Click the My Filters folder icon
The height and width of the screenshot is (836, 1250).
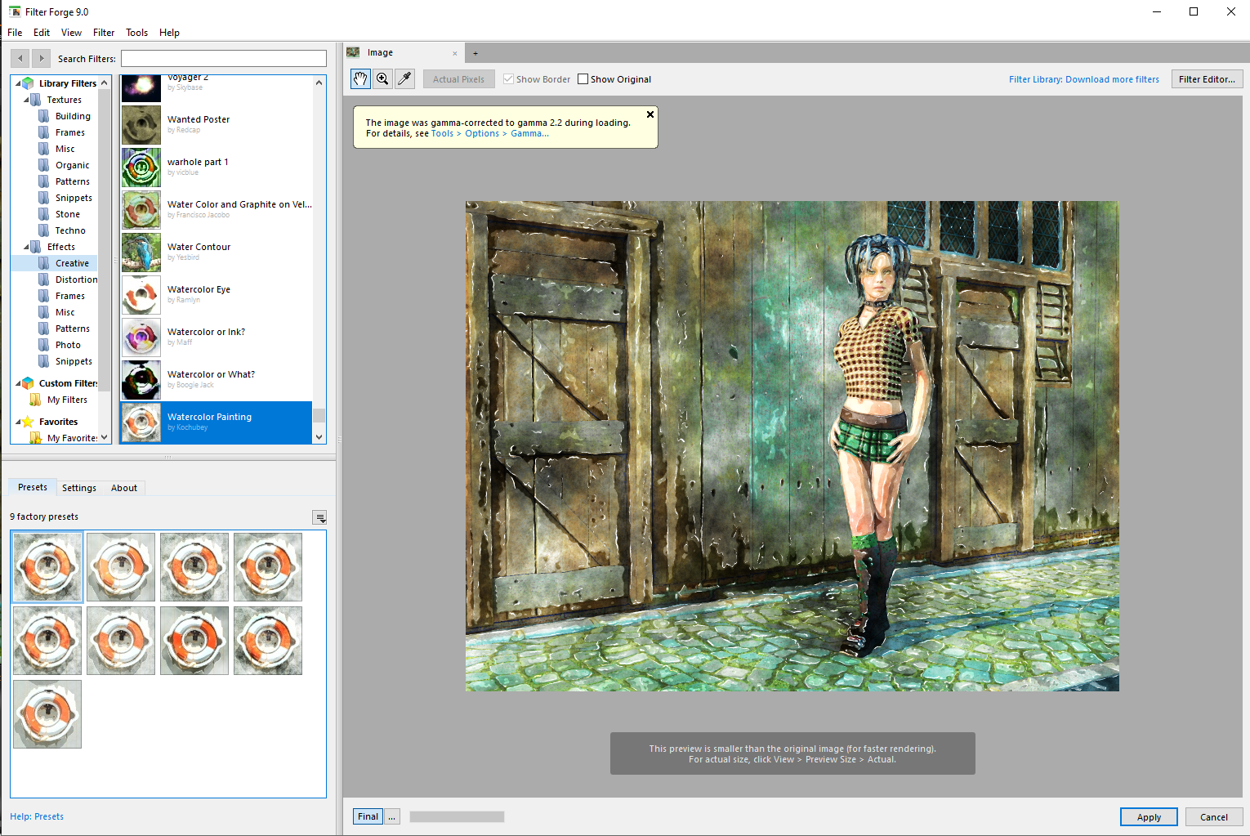pos(35,400)
